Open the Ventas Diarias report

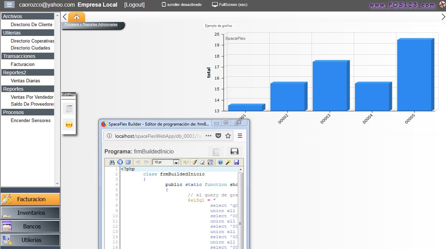point(25,81)
